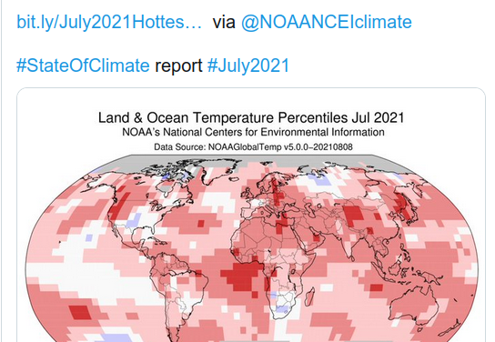Screen dimensions: 495x342
Task: Click the word "report" in the tweet text
Action: [x=178, y=65]
